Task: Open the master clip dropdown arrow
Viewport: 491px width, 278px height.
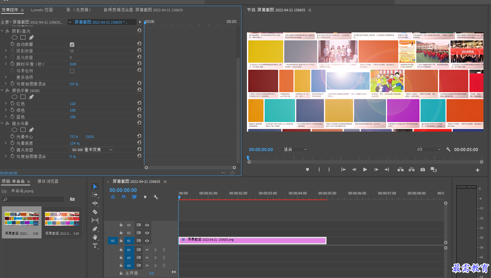Action: click(70, 22)
